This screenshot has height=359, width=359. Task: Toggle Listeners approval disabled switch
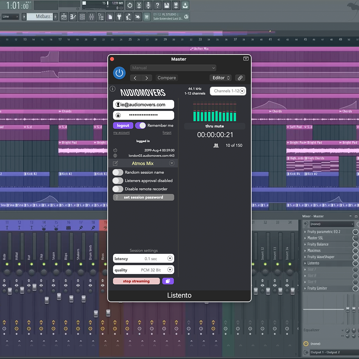coord(118,180)
